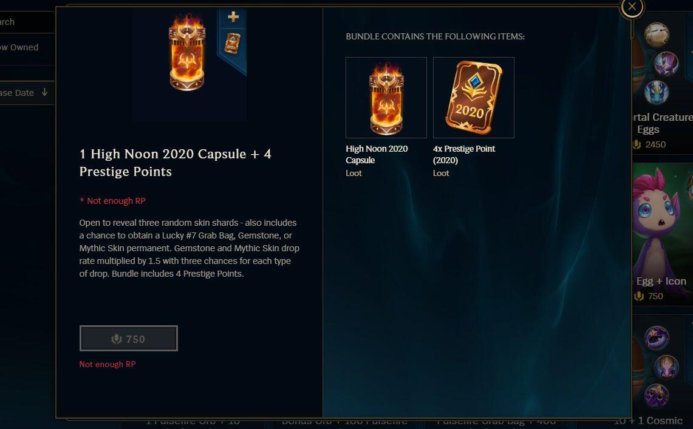Click the small Prestige Point card icon on the banner
Image resolution: width=693 pixels, height=429 pixels.
(x=233, y=43)
